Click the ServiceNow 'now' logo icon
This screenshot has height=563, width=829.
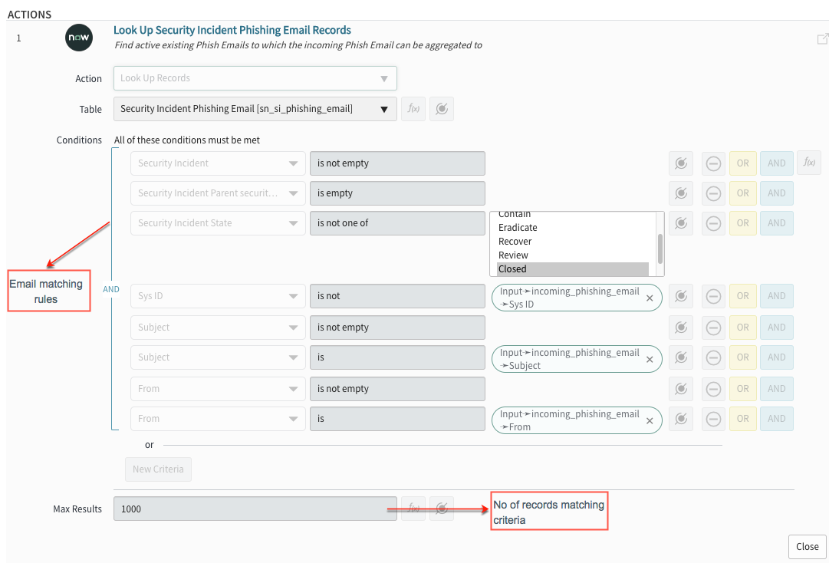coord(79,38)
